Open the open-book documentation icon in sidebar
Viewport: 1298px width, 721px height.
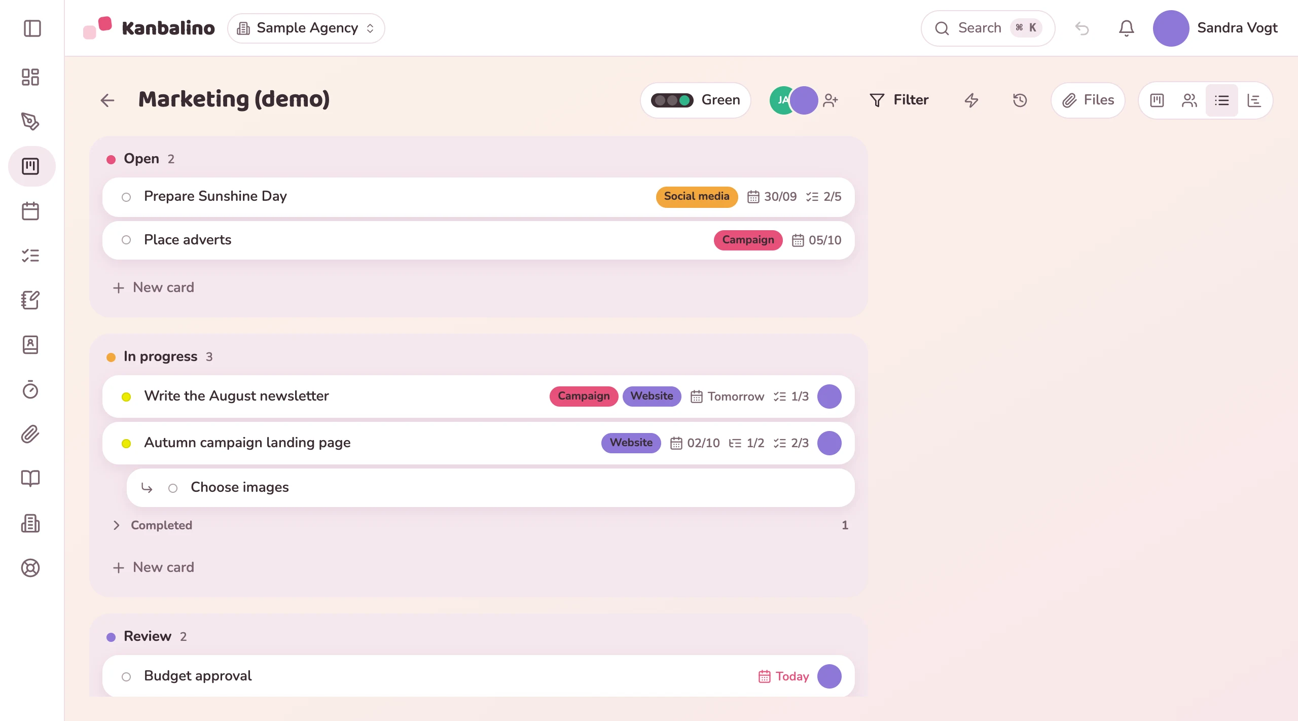coord(30,479)
